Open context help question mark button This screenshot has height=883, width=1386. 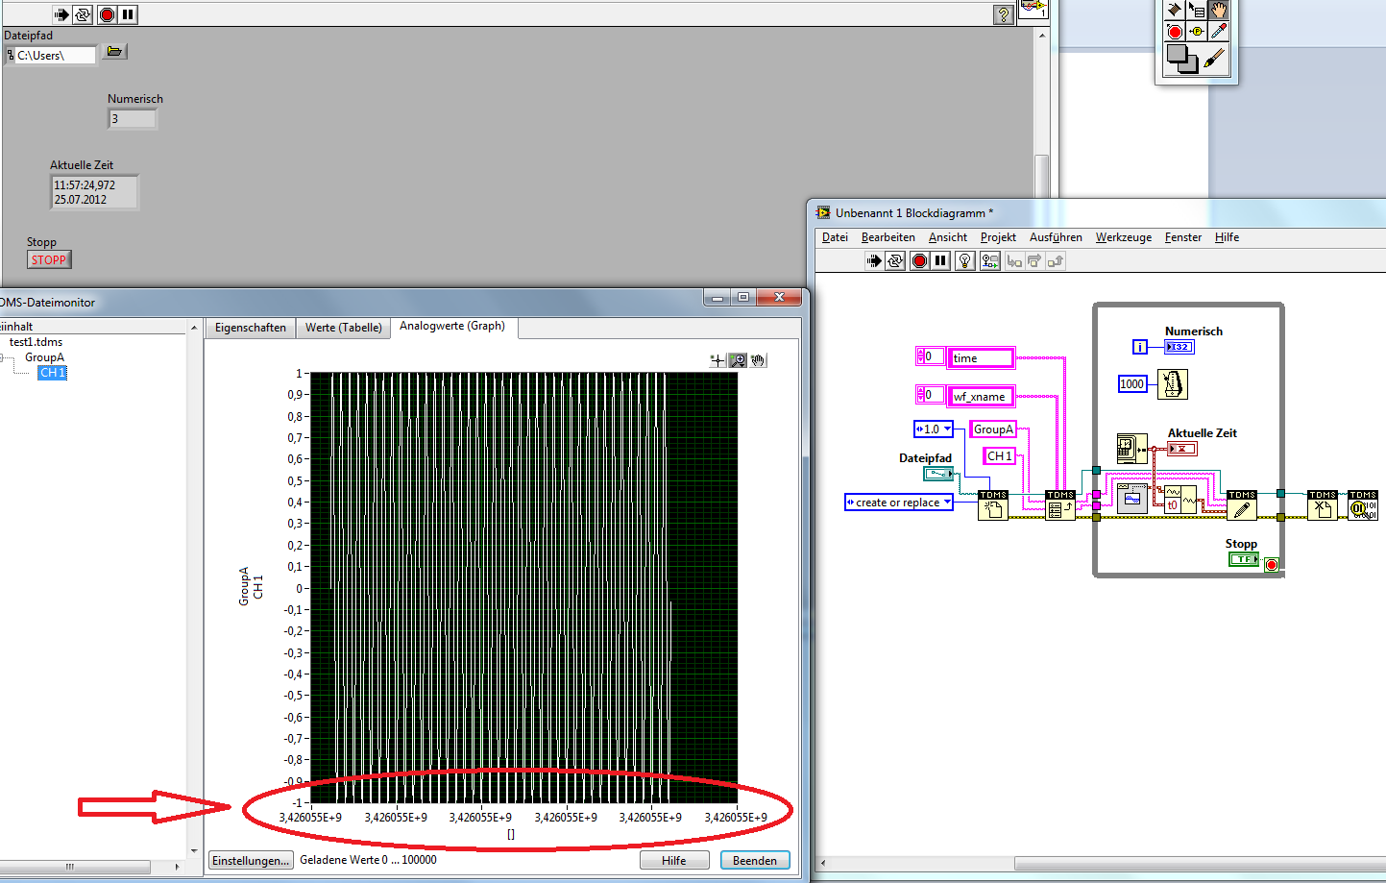1003,14
